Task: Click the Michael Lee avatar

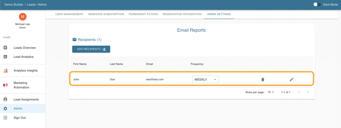Action: click(23, 17)
